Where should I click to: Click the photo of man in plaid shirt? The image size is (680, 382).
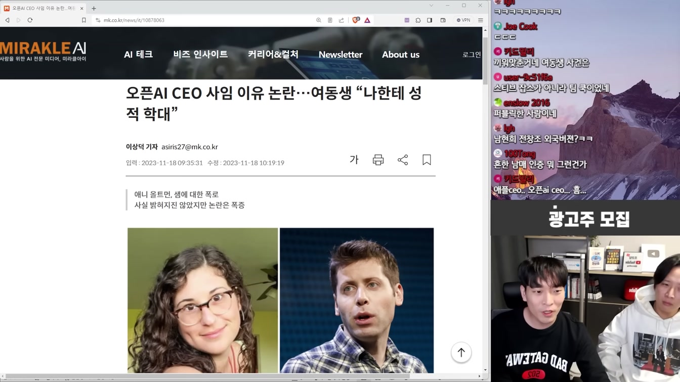[x=357, y=300]
